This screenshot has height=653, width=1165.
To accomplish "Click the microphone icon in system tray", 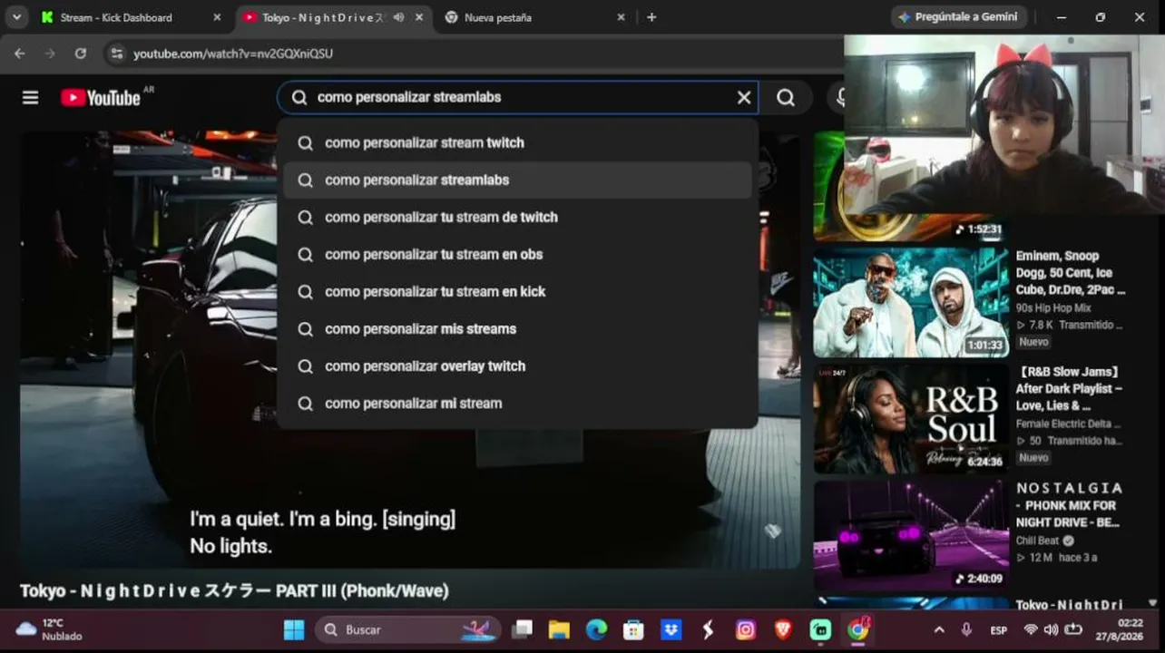I will point(967,629).
